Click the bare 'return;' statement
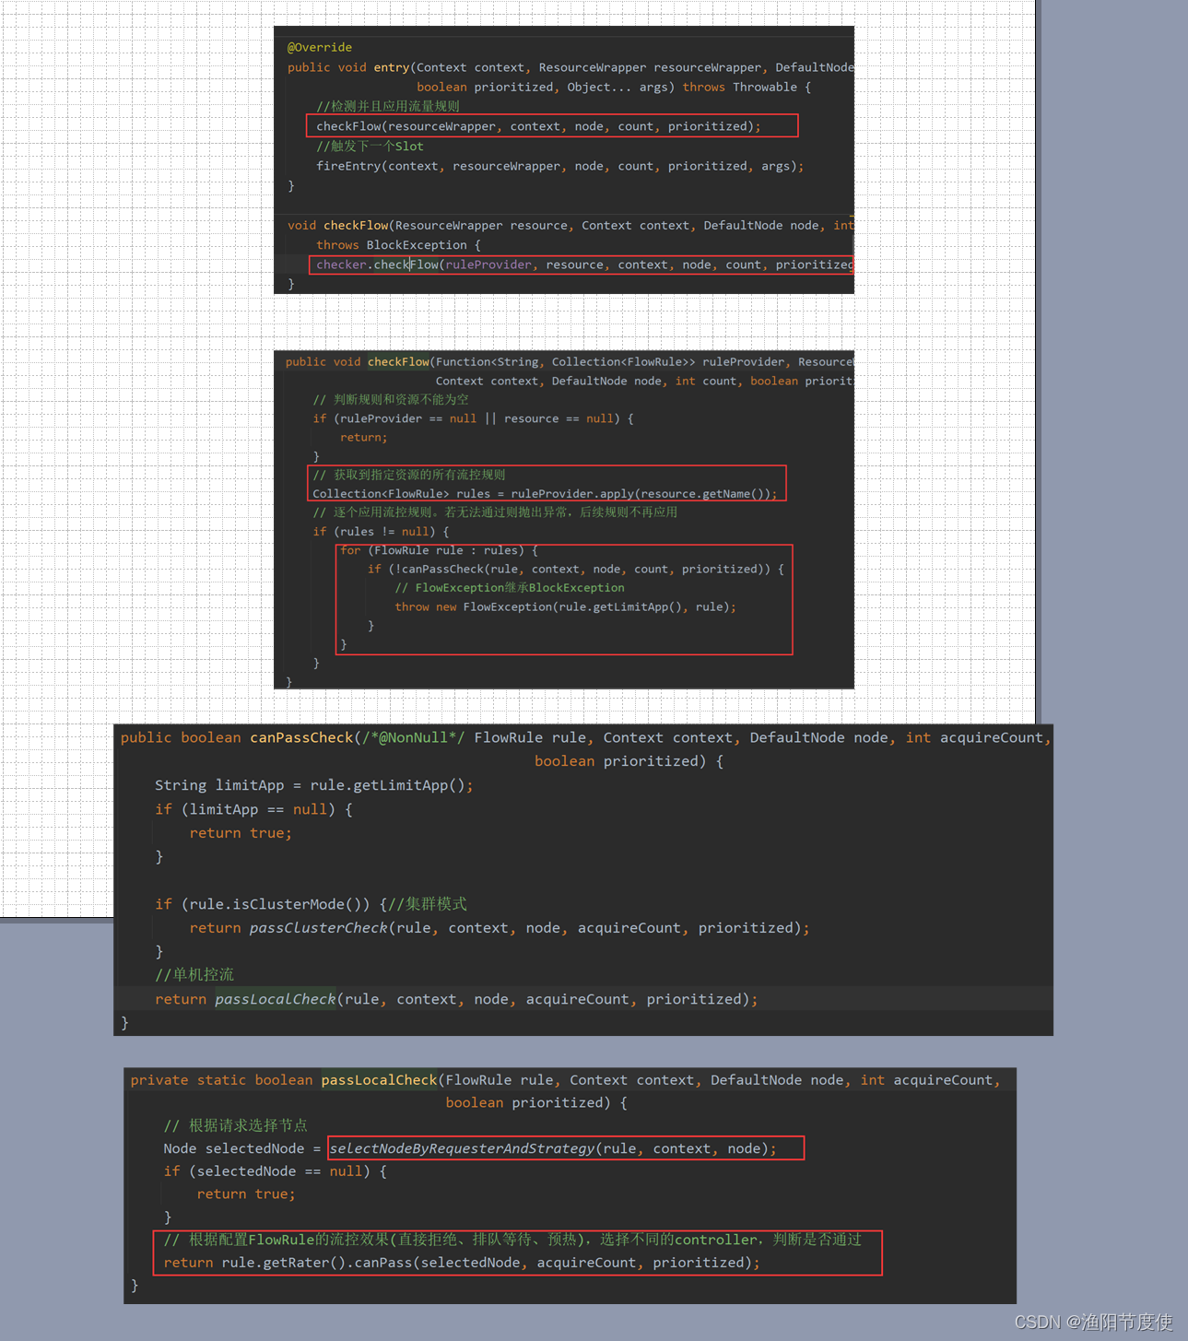 tap(364, 437)
